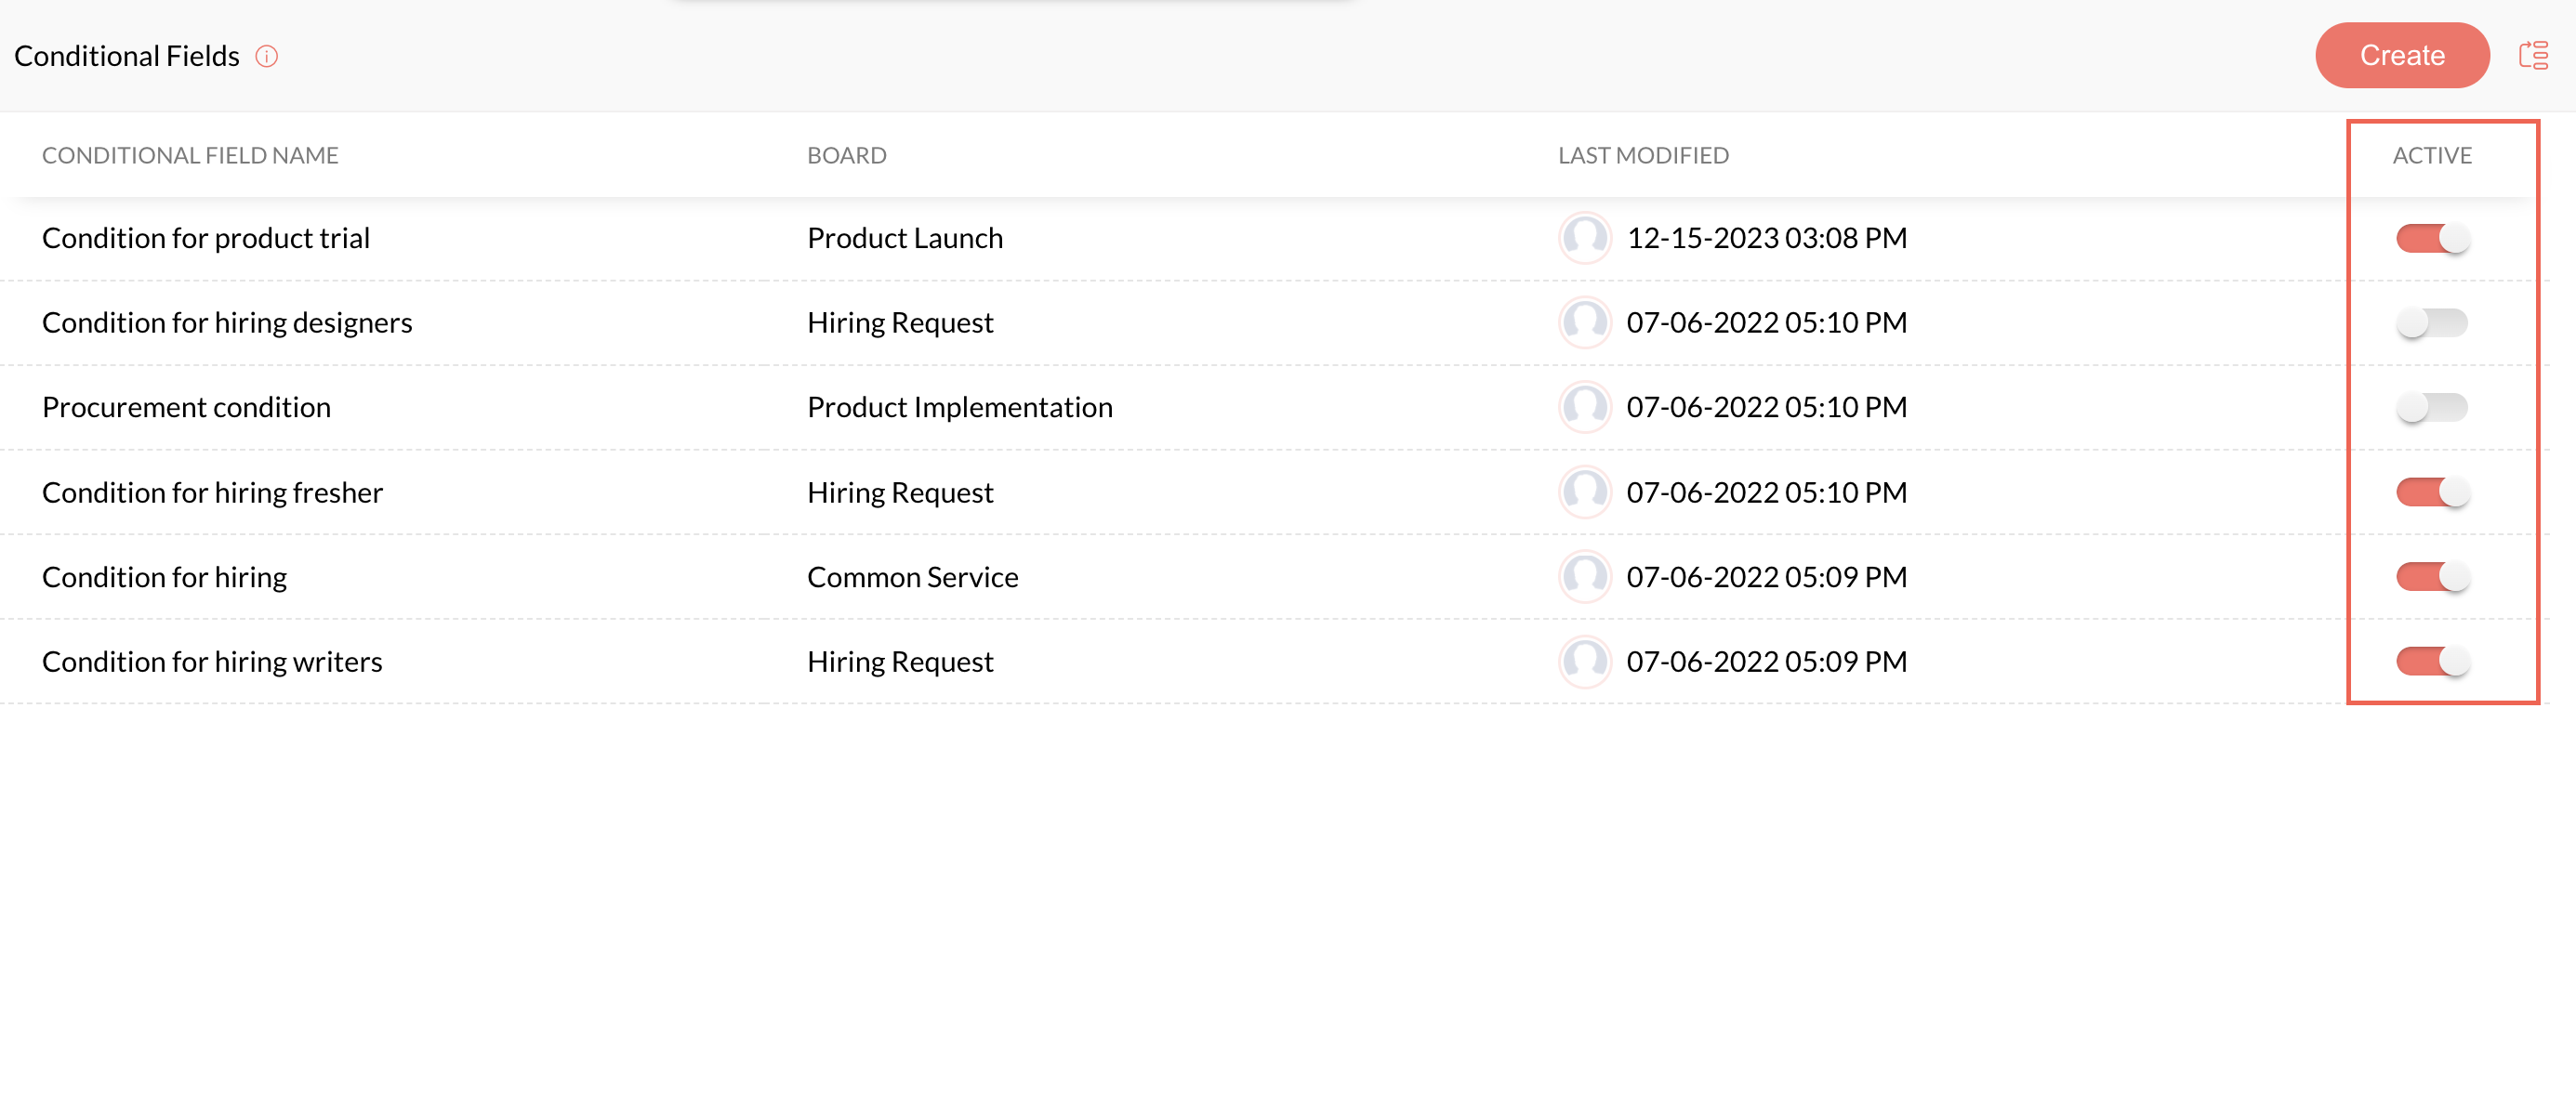Click the Last Modified column header
Image resolution: width=2576 pixels, height=1115 pixels.
pos(1643,155)
